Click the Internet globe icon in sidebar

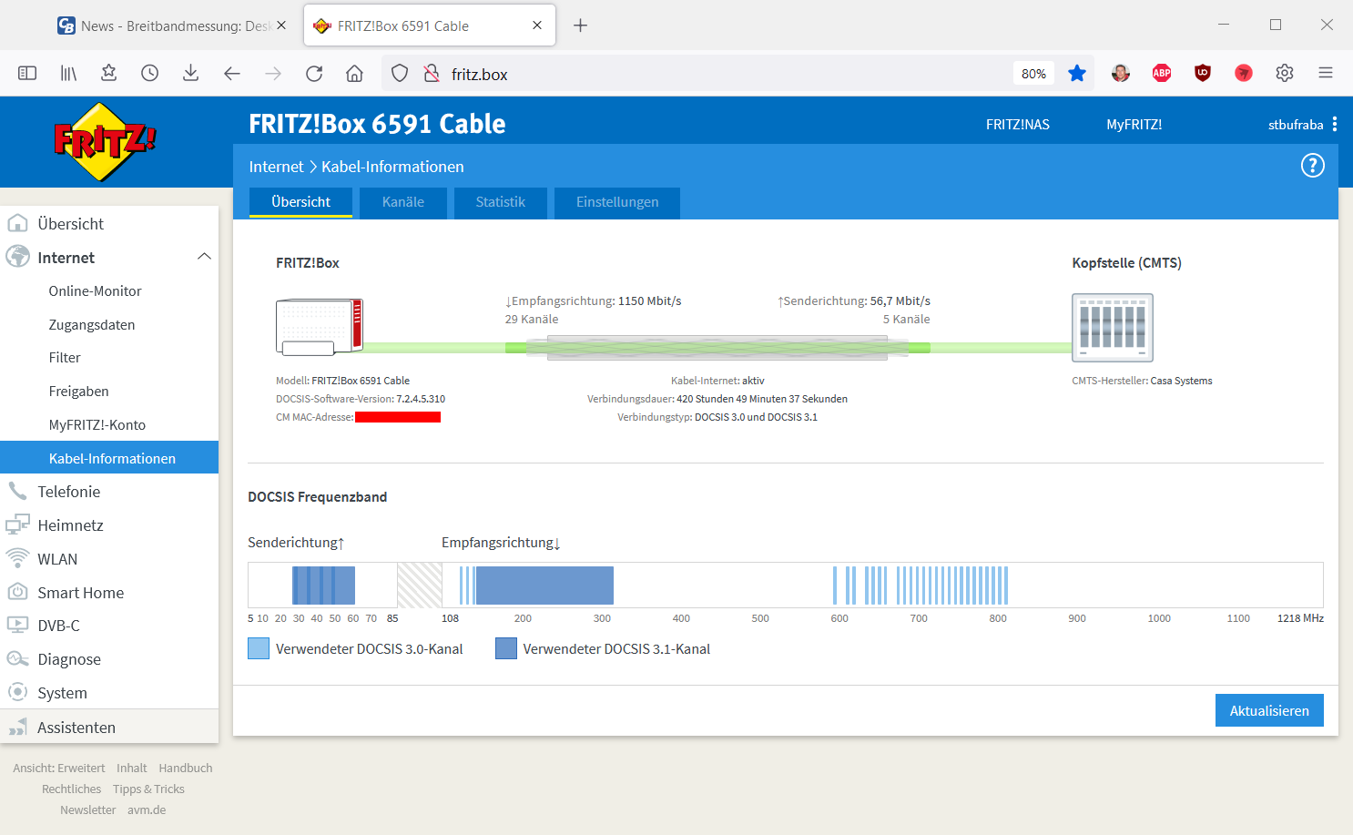pos(17,257)
